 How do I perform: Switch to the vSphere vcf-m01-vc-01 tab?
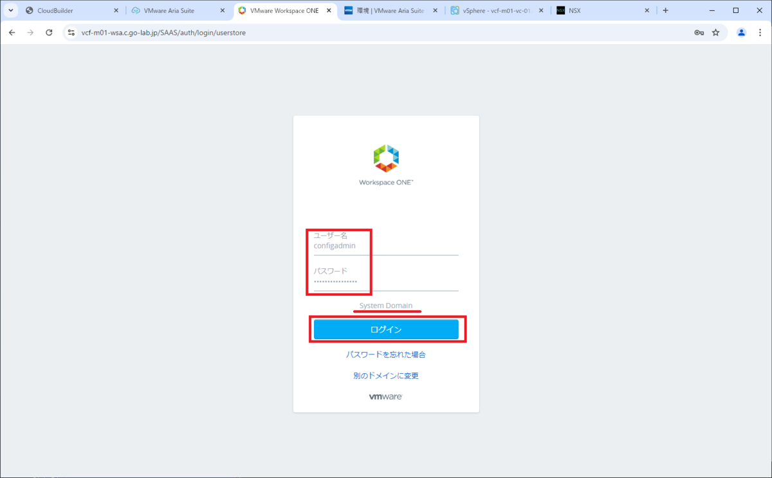(497, 10)
